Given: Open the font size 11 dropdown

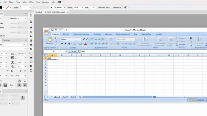Looking at the screenshot, I should click(x=80, y=39).
